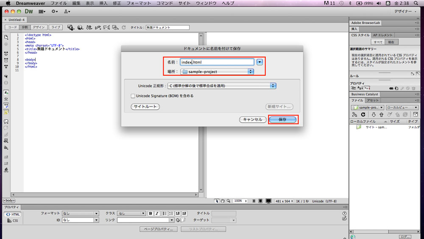The height and width of the screenshot is (239, 424).
Task: Switch Properties panel to CSS mode
Action: (13, 220)
